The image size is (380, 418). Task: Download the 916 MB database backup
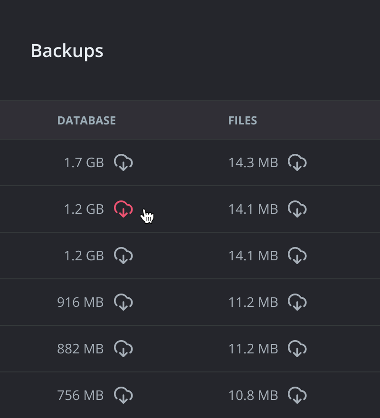pos(123,302)
